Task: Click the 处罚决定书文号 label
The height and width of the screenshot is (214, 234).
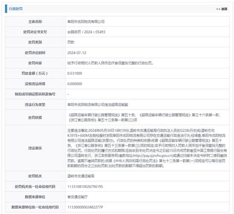Action: 35,32
